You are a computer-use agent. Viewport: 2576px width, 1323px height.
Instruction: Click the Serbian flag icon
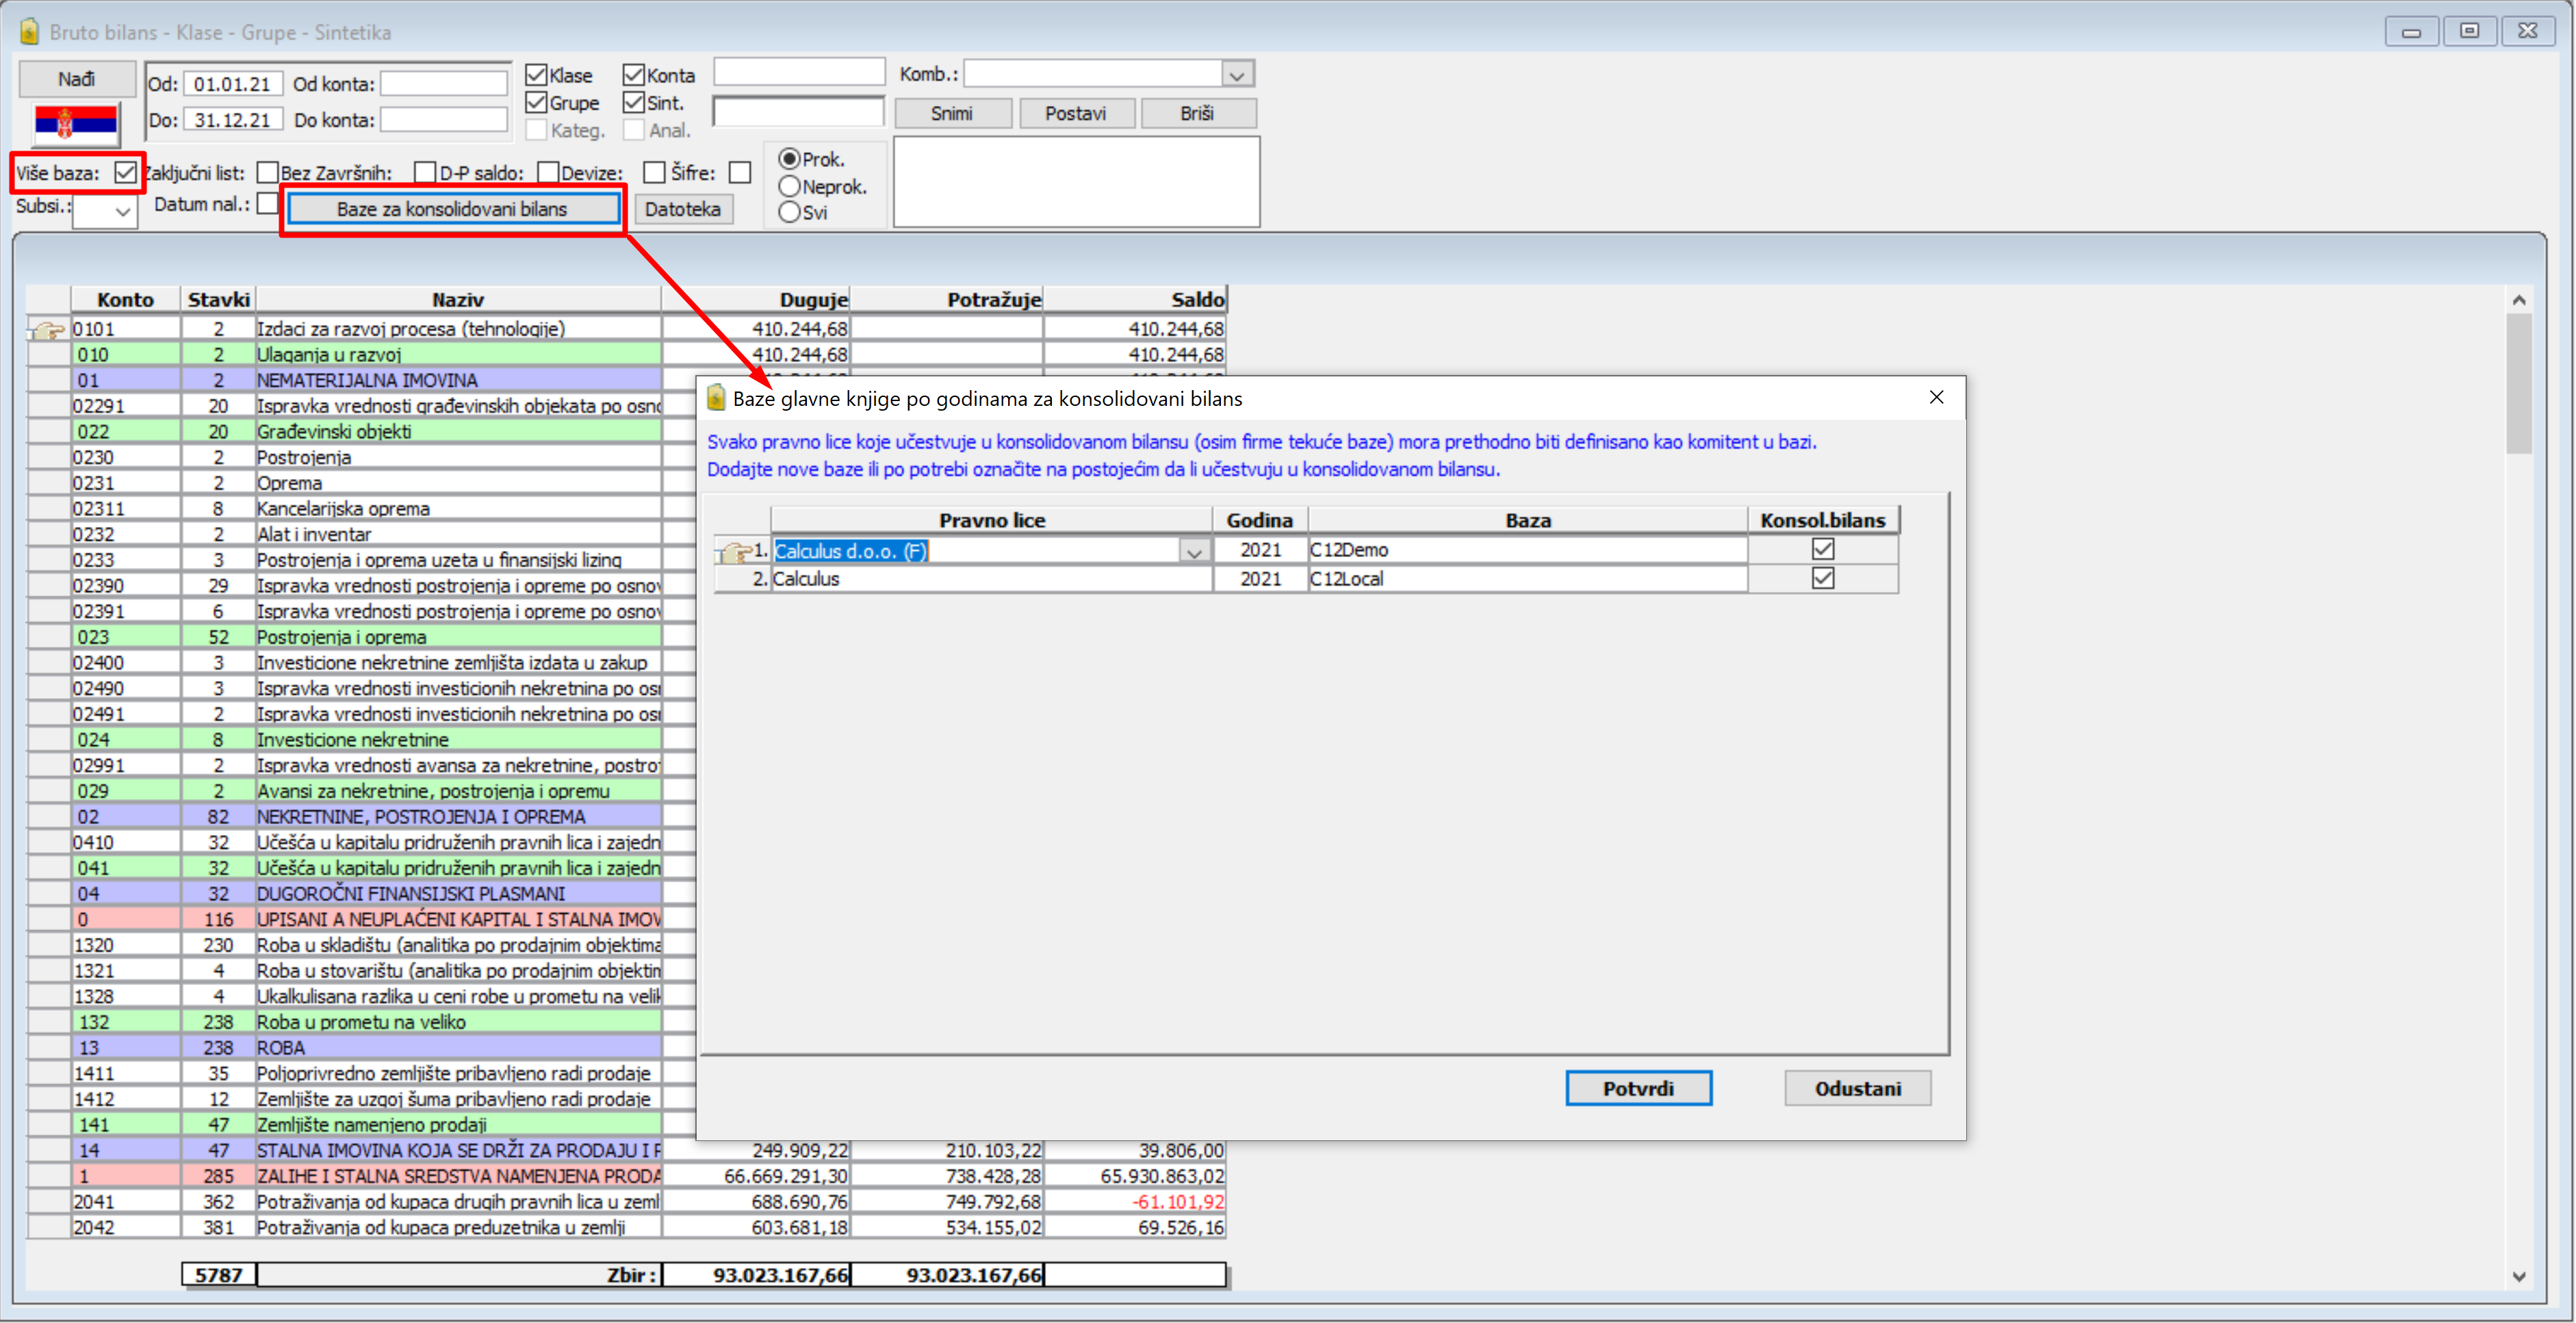point(75,123)
